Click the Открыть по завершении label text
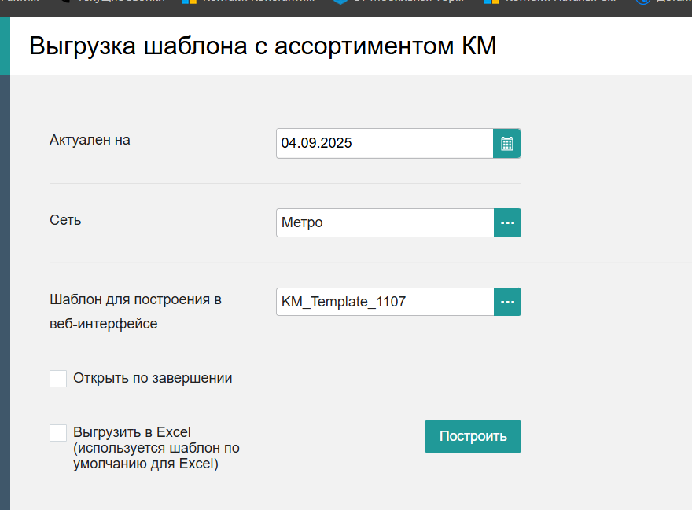The width and height of the screenshot is (692, 510). point(153,378)
